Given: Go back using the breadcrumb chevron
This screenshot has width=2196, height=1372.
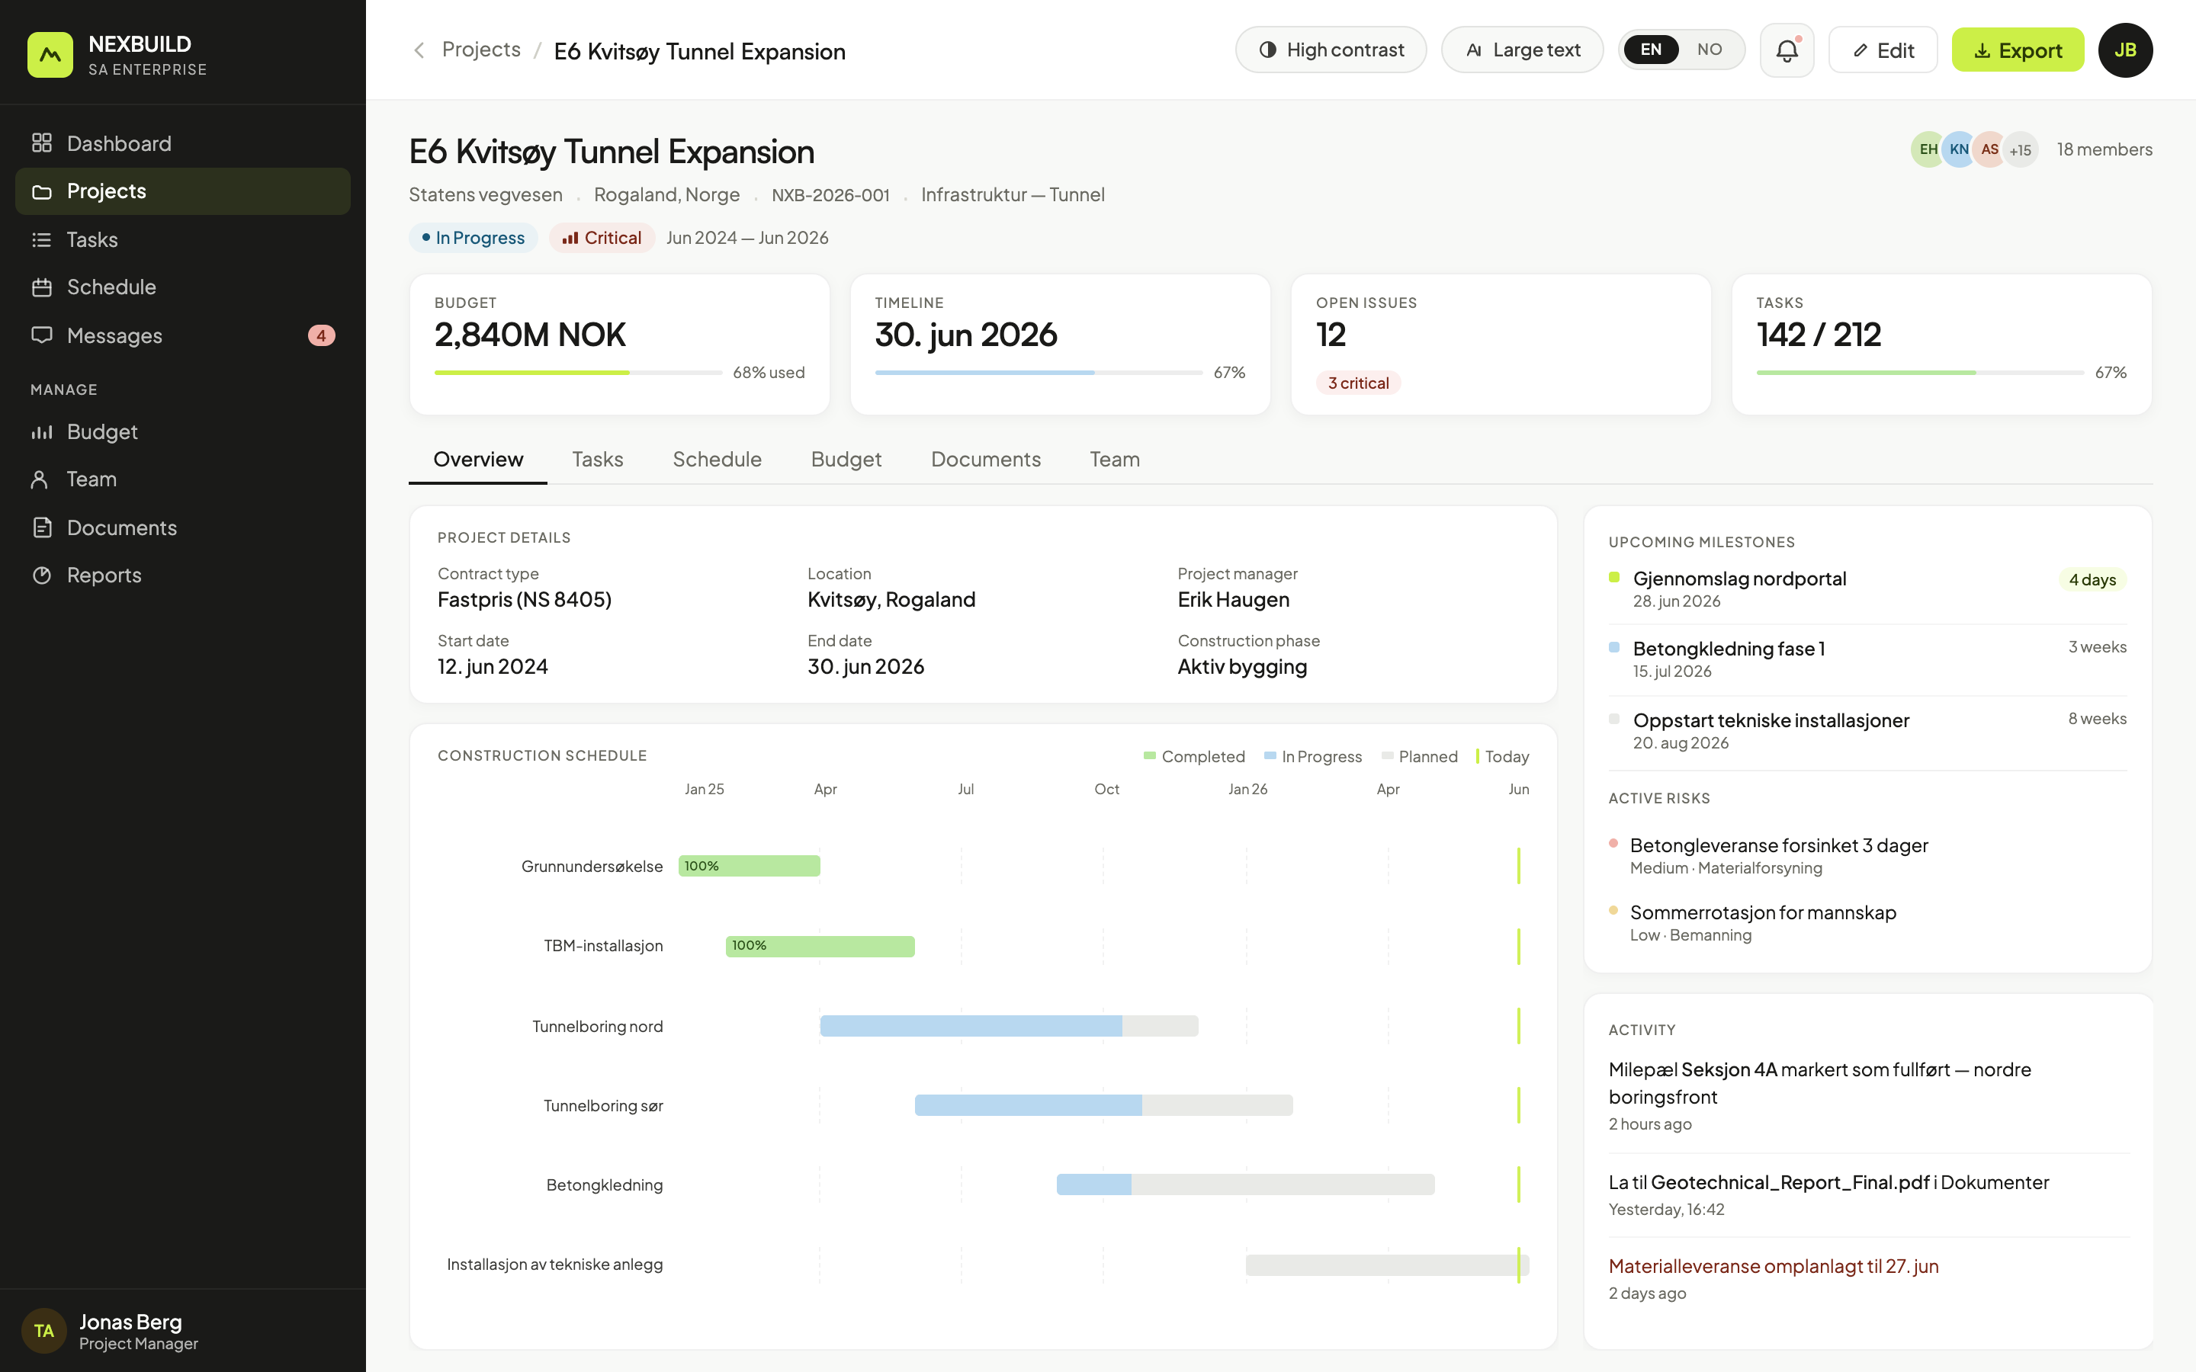Looking at the screenshot, I should coord(419,50).
